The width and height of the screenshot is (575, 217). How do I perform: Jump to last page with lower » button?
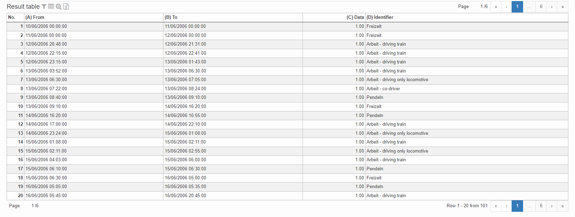562,206
